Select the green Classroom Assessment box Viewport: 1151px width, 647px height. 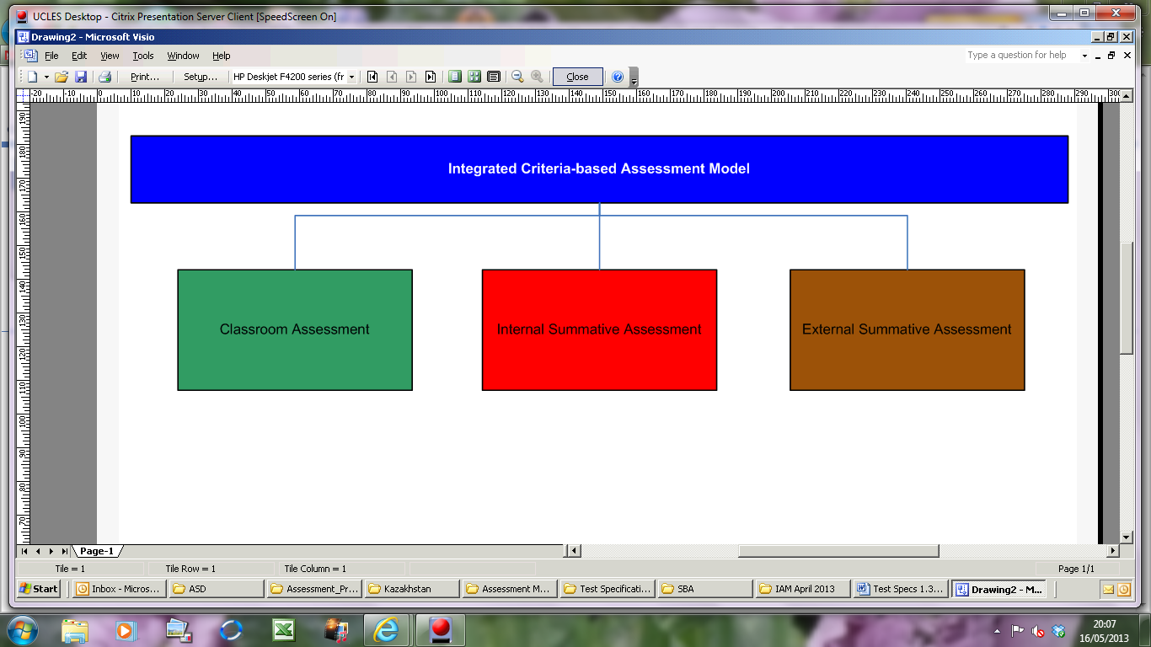click(295, 330)
